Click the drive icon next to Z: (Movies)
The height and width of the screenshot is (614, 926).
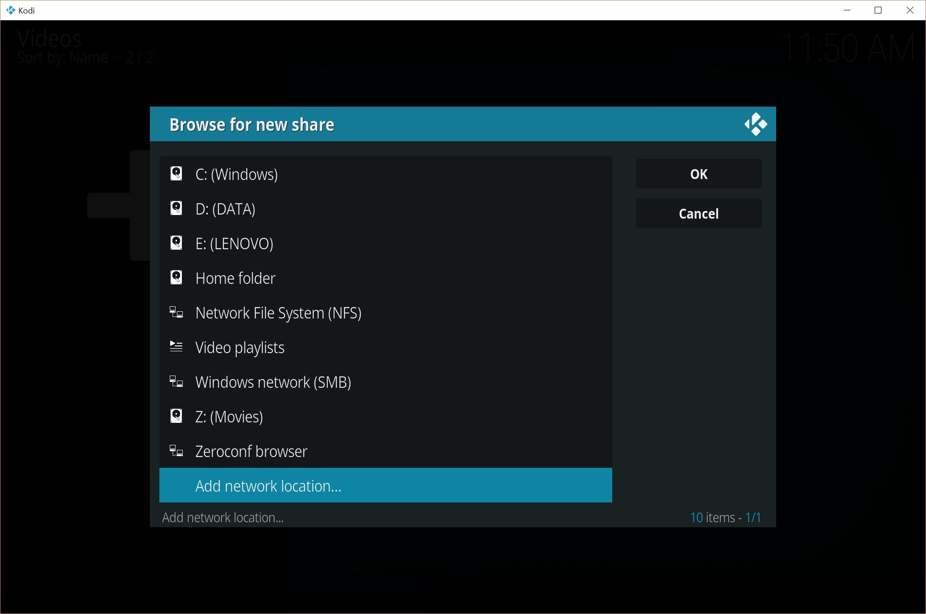(x=176, y=416)
